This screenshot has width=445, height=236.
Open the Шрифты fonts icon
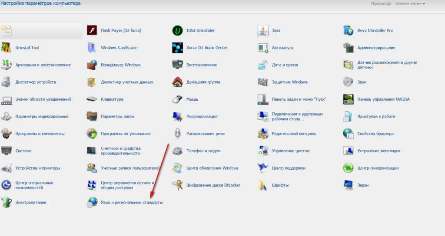click(263, 185)
